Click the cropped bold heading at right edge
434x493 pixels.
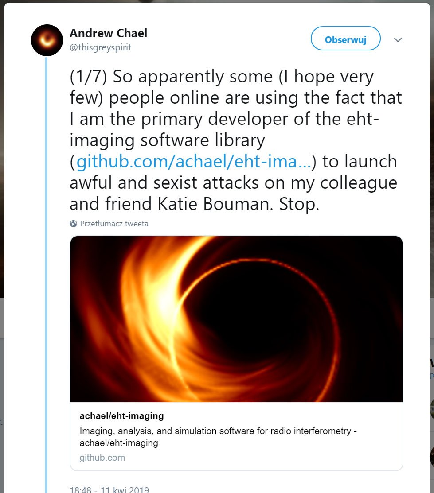pyautogui.click(x=432, y=363)
